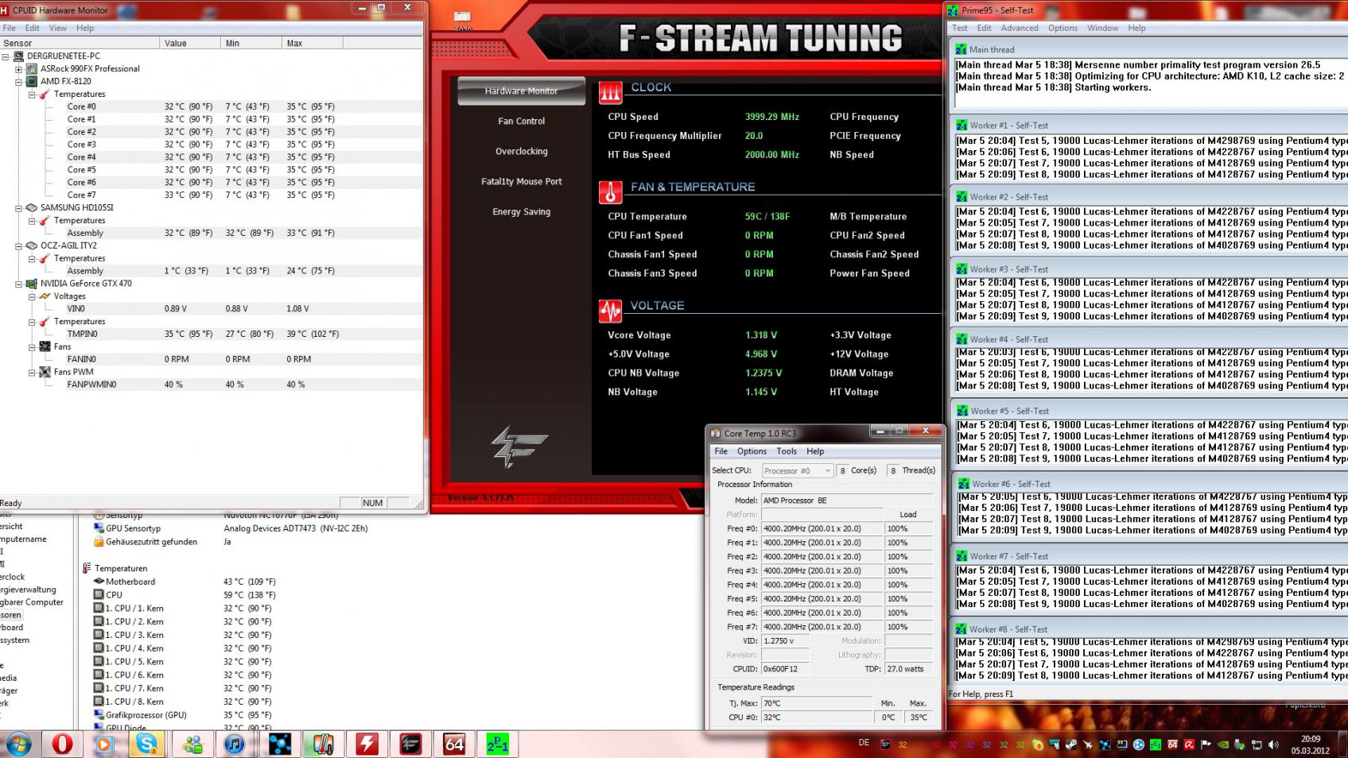The image size is (1348, 758).
Task: Click the Gehäusezutritt gefunden row in AIDA64
Action: tap(162, 542)
